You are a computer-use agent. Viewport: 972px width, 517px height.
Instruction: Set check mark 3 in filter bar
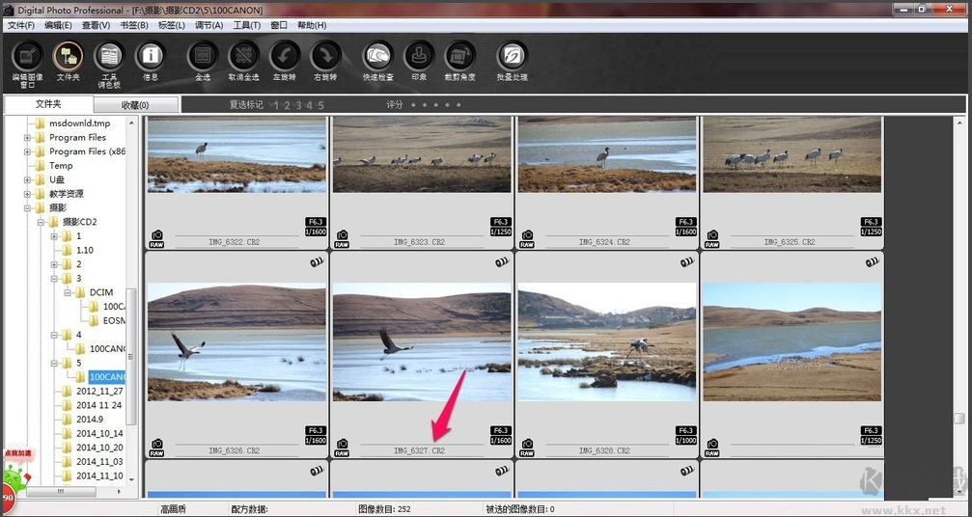[x=299, y=105]
